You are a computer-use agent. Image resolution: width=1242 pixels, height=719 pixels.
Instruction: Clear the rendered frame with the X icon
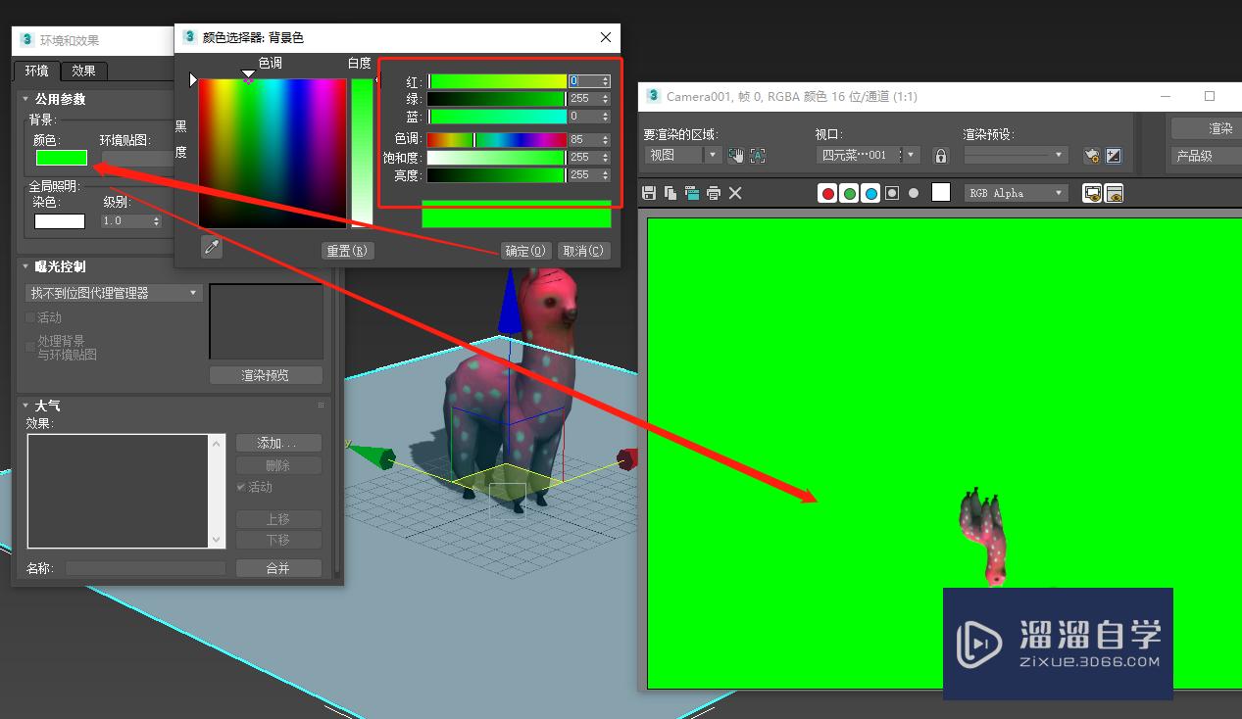point(735,193)
